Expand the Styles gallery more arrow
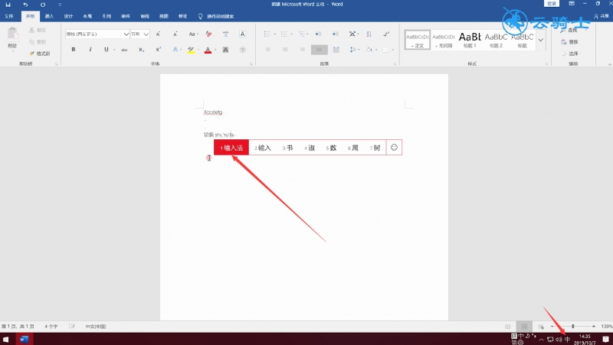This screenshot has width=613, height=345. coord(541,40)
